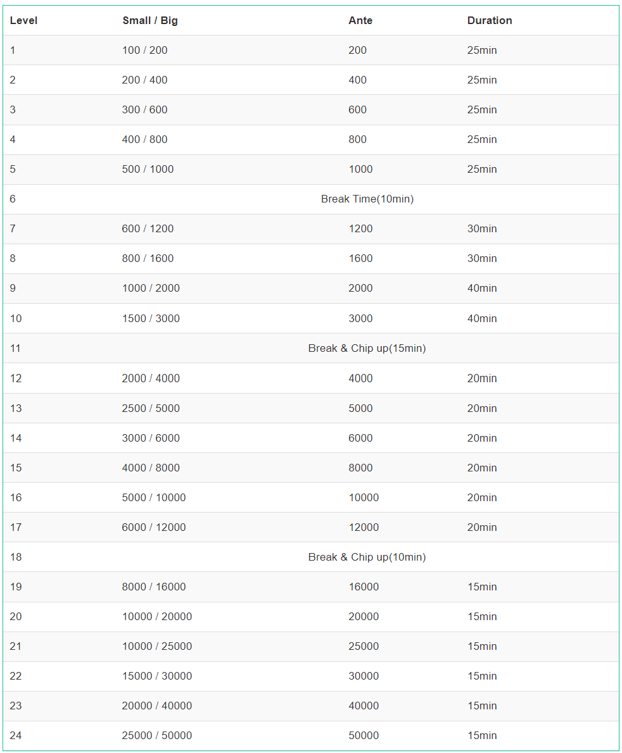Viewport: 622px width, 753px height.
Task: Click the Break & Chip up(10min) row
Action: pos(311,557)
